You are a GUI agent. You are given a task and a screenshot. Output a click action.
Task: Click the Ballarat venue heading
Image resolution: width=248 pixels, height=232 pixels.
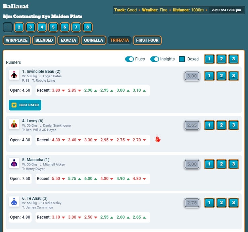click(x=16, y=6)
